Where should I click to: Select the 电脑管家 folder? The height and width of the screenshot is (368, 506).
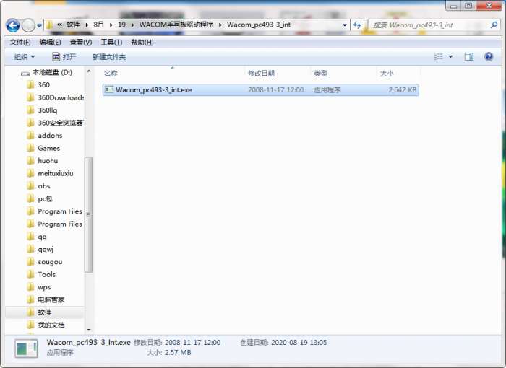51,299
